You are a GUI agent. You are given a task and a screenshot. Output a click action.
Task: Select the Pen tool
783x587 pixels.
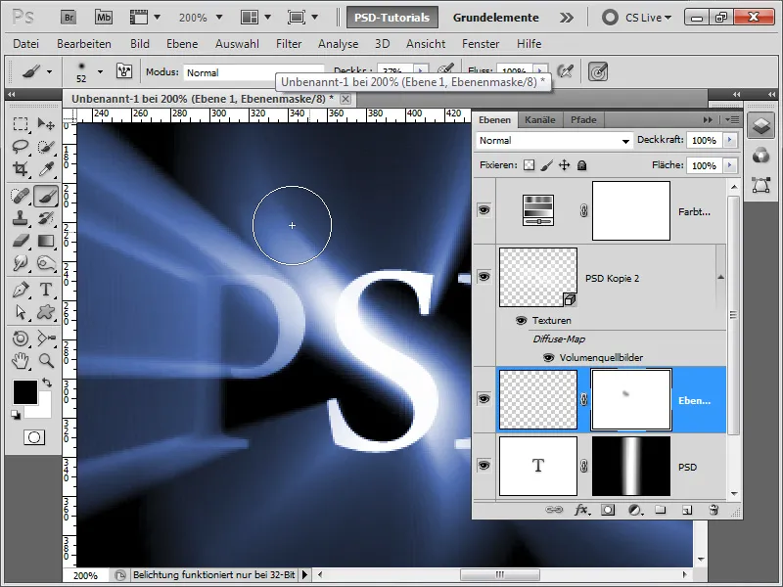pyautogui.click(x=20, y=290)
